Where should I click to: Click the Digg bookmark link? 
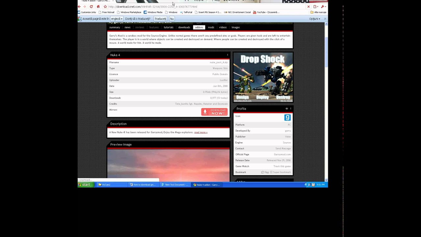(x=265, y=172)
